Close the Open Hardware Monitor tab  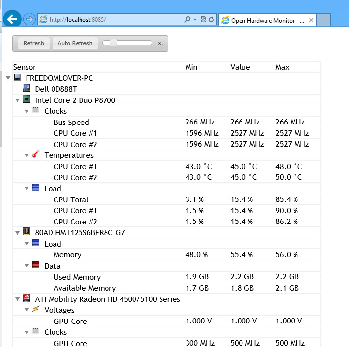[x=311, y=20]
